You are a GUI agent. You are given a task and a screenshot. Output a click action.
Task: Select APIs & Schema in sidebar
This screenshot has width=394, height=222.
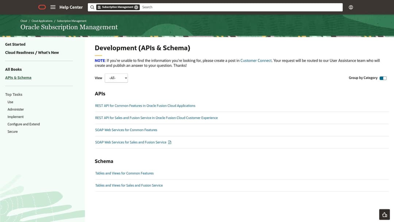point(18,78)
